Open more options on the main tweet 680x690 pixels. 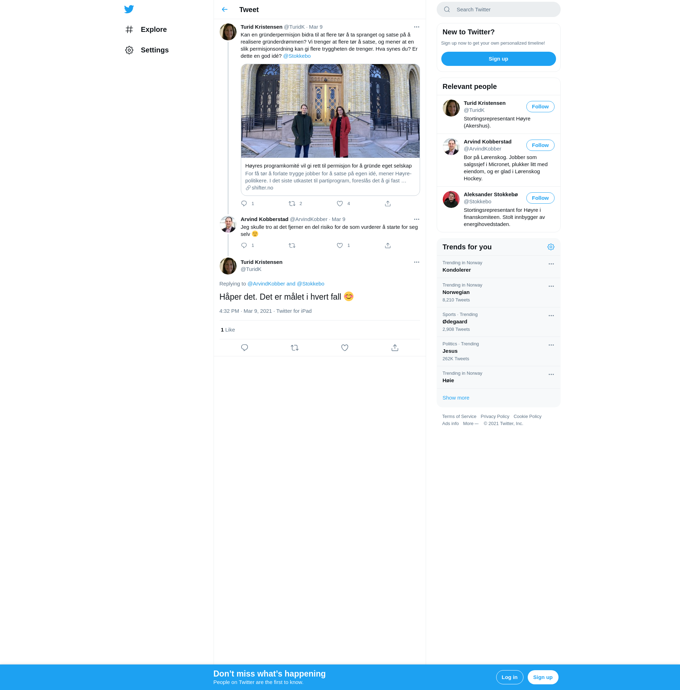tap(416, 262)
